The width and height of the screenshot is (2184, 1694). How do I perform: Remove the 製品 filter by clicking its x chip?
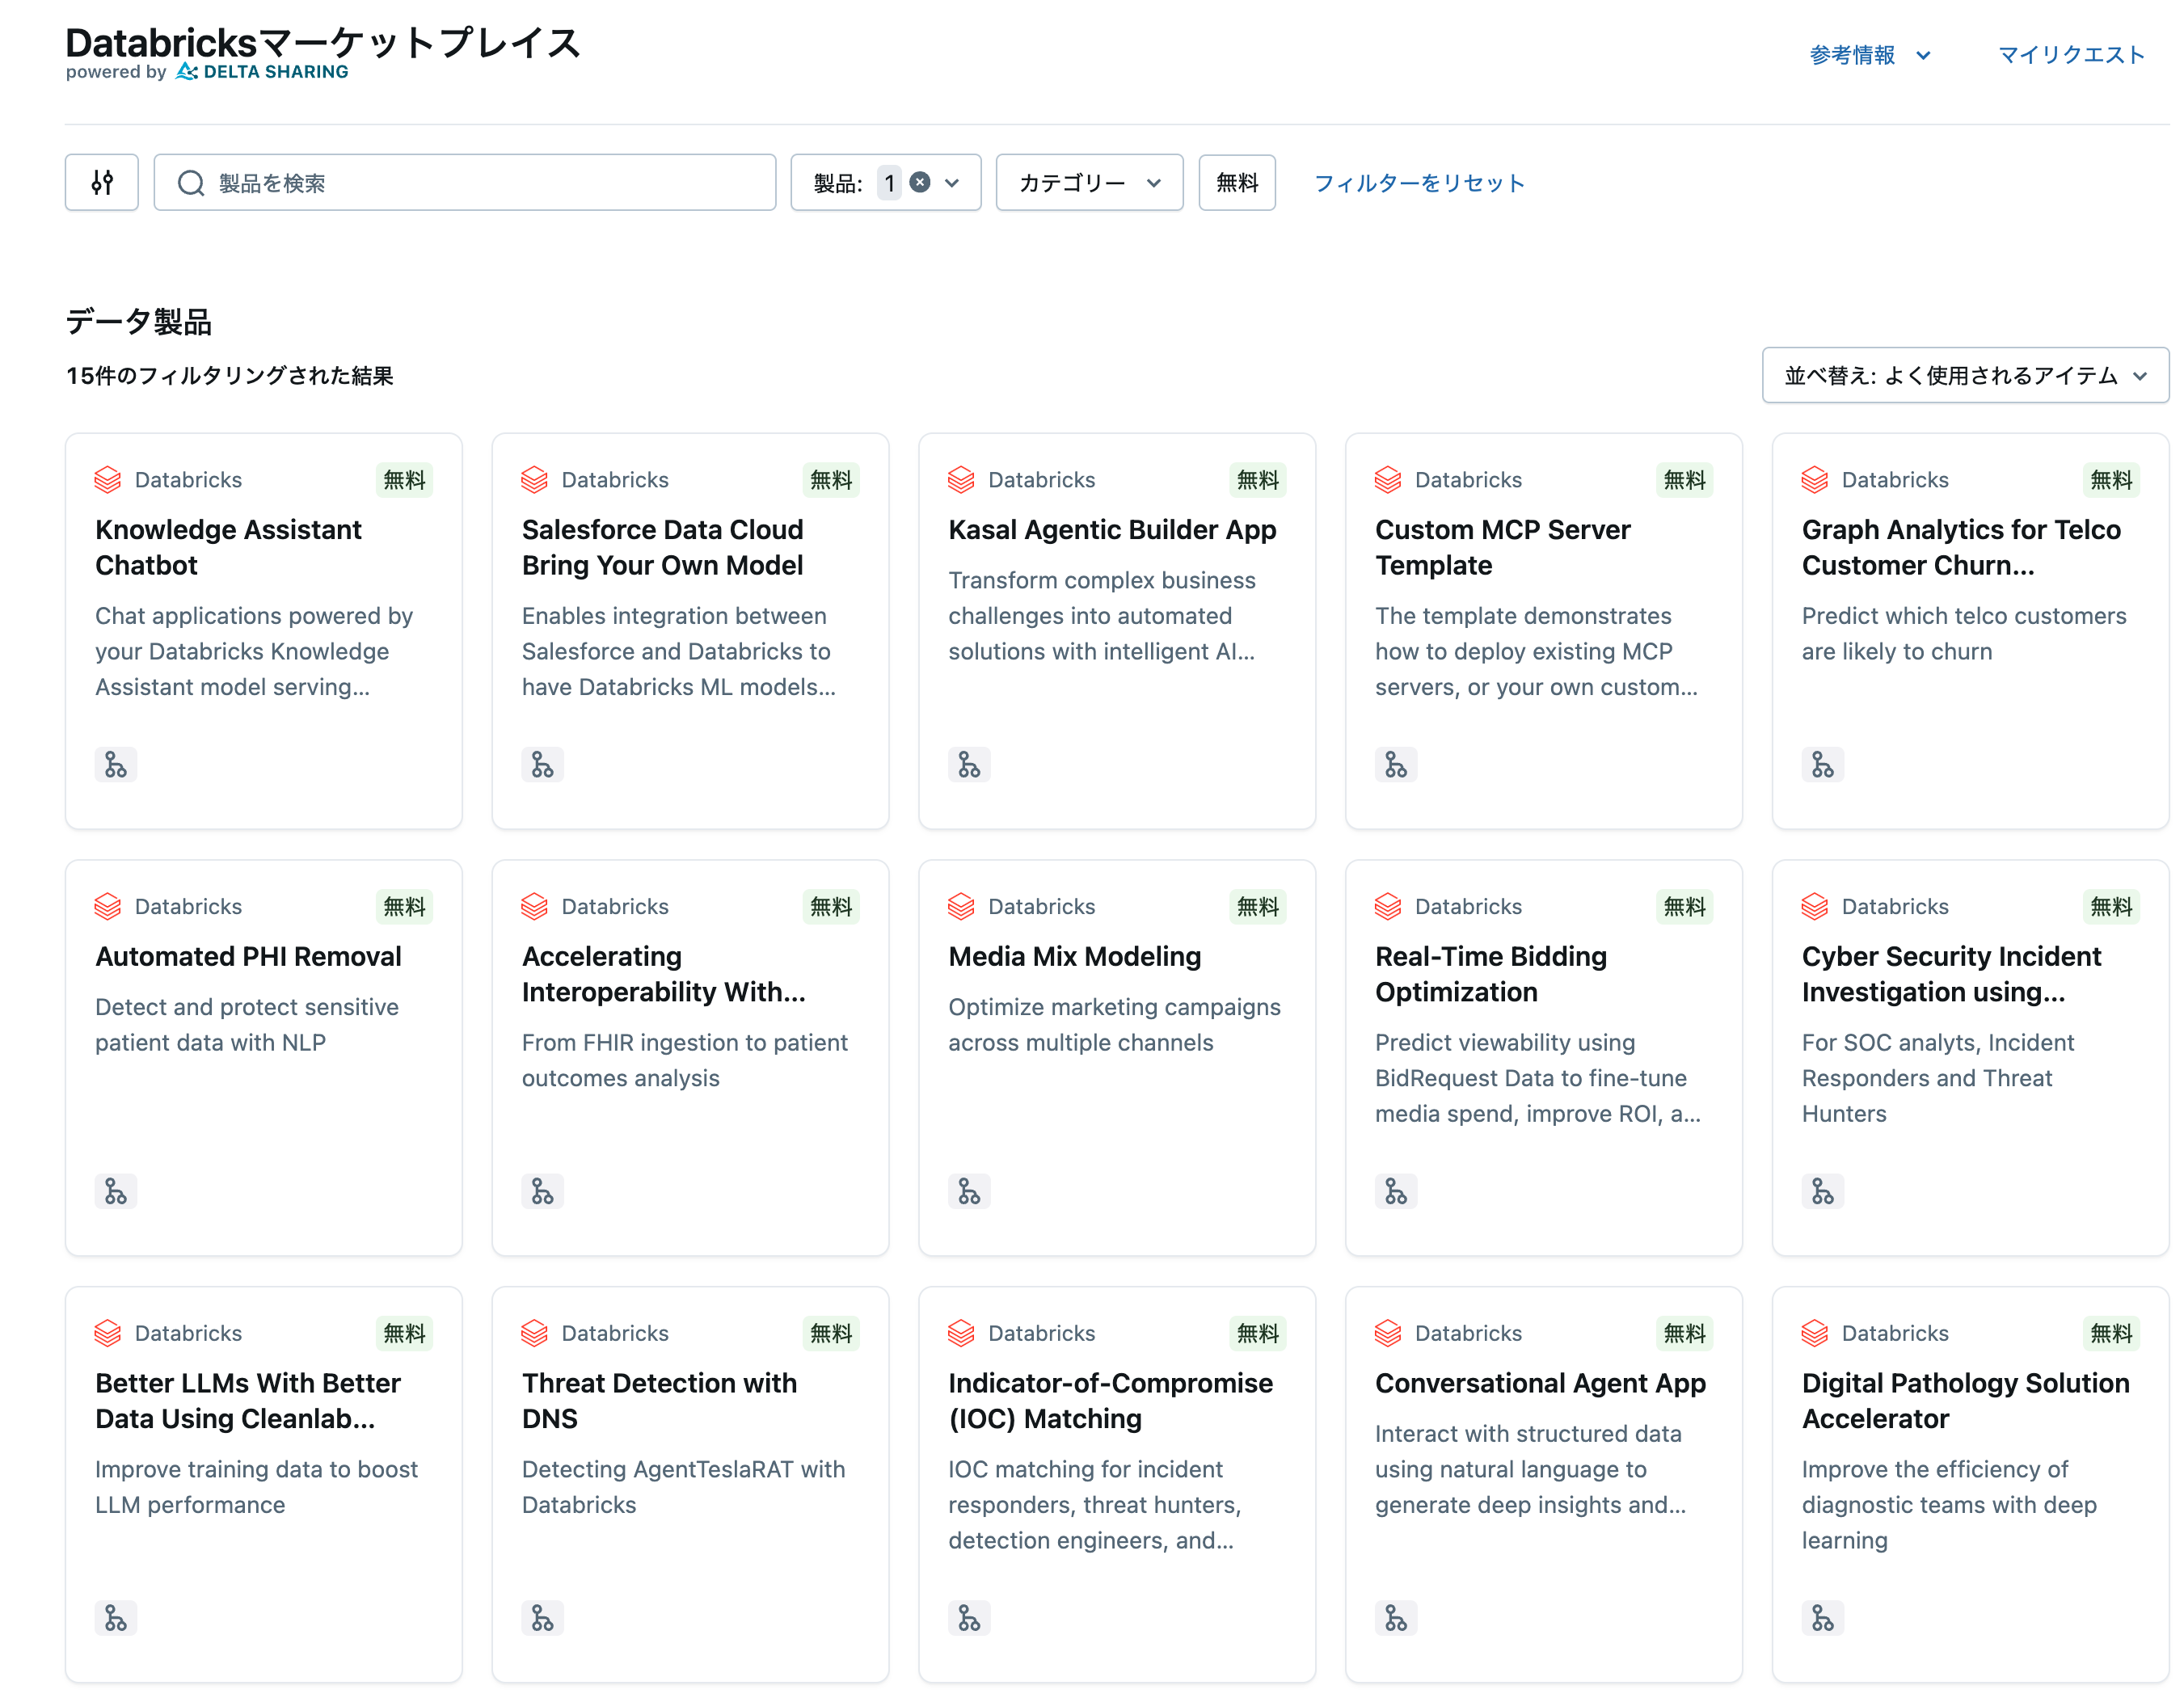(x=920, y=182)
